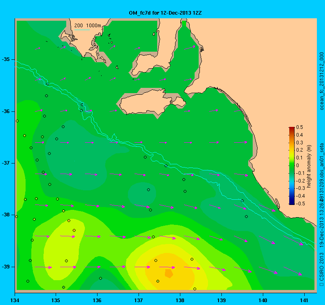Click the "-0.3" color bar label
The image size is (325, 305).
click(300, 188)
